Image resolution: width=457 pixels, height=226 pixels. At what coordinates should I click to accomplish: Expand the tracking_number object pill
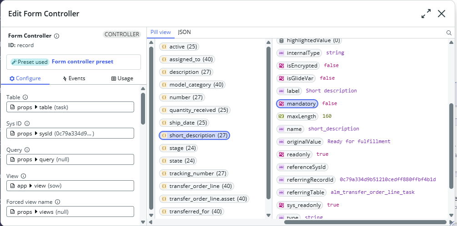[x=193, y=173]
